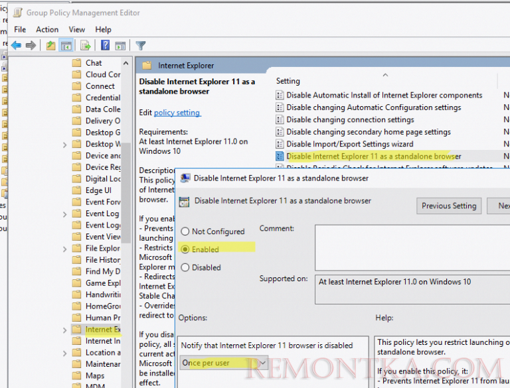Click the 'policy setting' link
Viewport: 510px width, 388px height.
(177, 113)
